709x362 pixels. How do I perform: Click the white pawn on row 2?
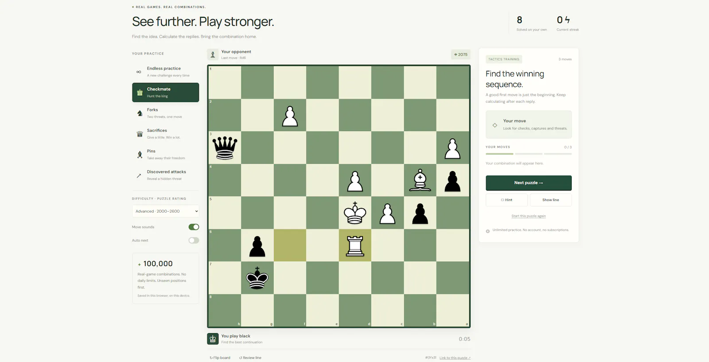(290, 116)
